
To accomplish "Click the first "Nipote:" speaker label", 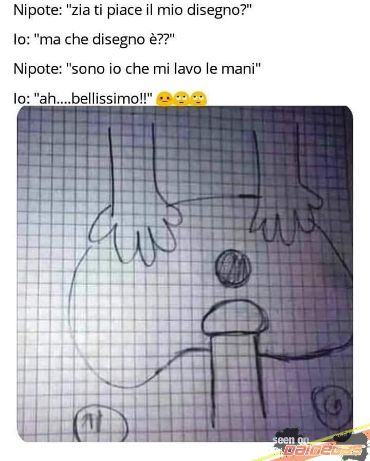I will pyautogui.click(x=38, y=11).
